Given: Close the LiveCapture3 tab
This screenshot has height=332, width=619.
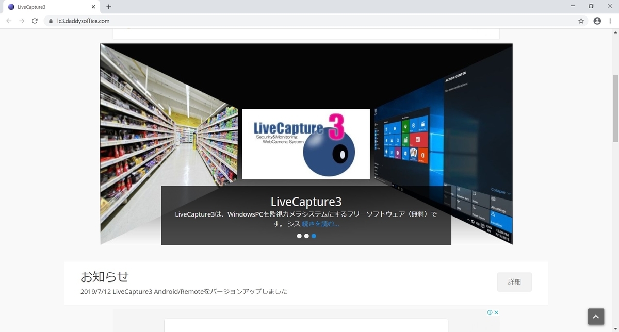Looking at the screenshot, I should pos(93,7).
